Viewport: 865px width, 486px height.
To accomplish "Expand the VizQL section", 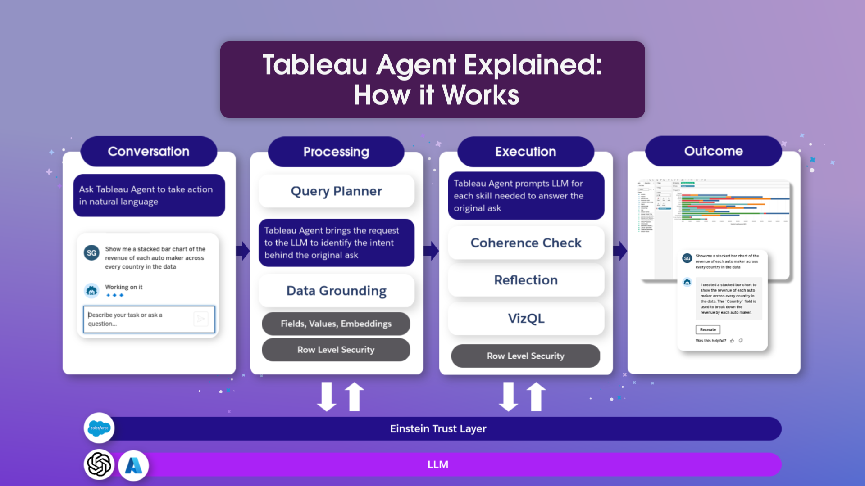I will pyautogui.click(x=525, y=317).
